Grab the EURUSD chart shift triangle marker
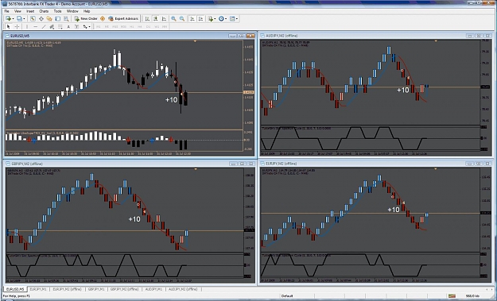Image resolution: width=497 pixels, height=301 pixels. 195,41
